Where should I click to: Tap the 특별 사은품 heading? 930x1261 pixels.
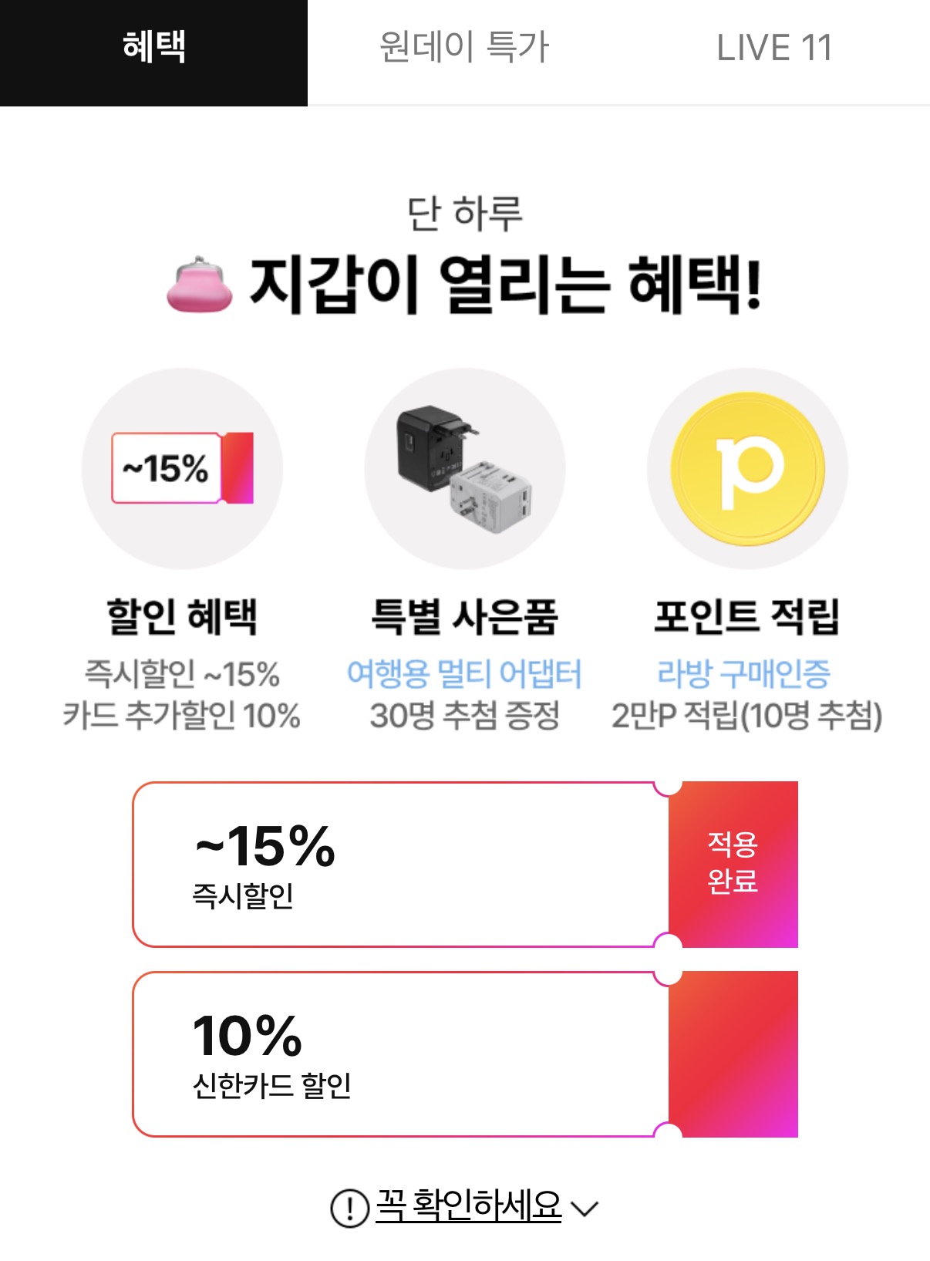tap(464, 617)
